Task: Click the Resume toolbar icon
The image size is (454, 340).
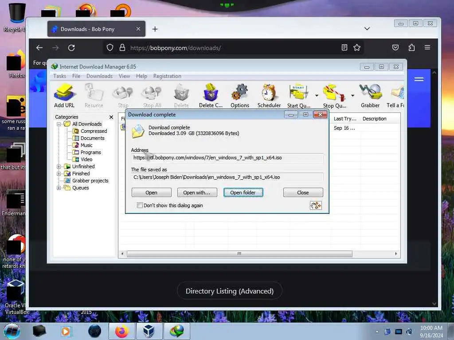Action: click(94, 96)
